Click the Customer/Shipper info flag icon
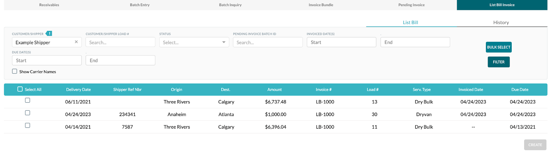 tap(49, 33)
